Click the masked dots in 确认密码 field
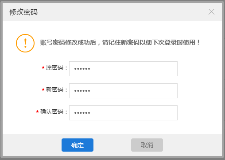Image resolution: width=225 pixels, height=160 pixels. tap(82, 113)
